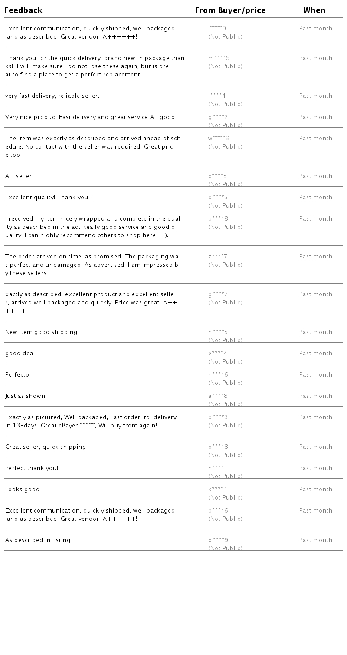This screenshot has width=347, height=655.
Task: Click buyer n****6 next to "Perfecto"
Action: tap(218, 375)
